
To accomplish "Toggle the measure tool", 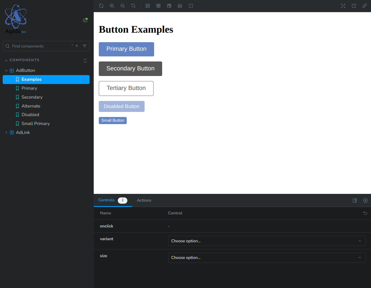I will pos(180,6).
